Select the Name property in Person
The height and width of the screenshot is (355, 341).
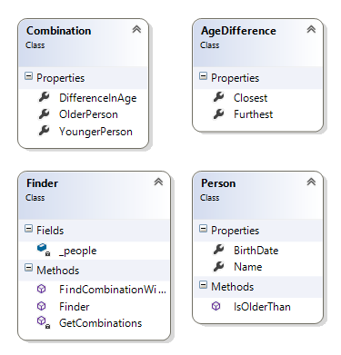pos(247,267)
